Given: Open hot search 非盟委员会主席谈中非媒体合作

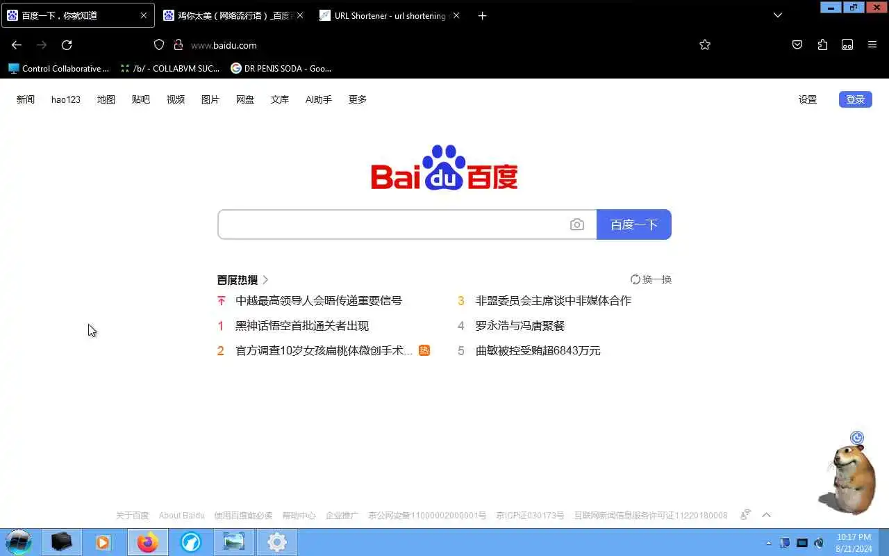Looking at the screenshot, I should (x=554, y=301).
